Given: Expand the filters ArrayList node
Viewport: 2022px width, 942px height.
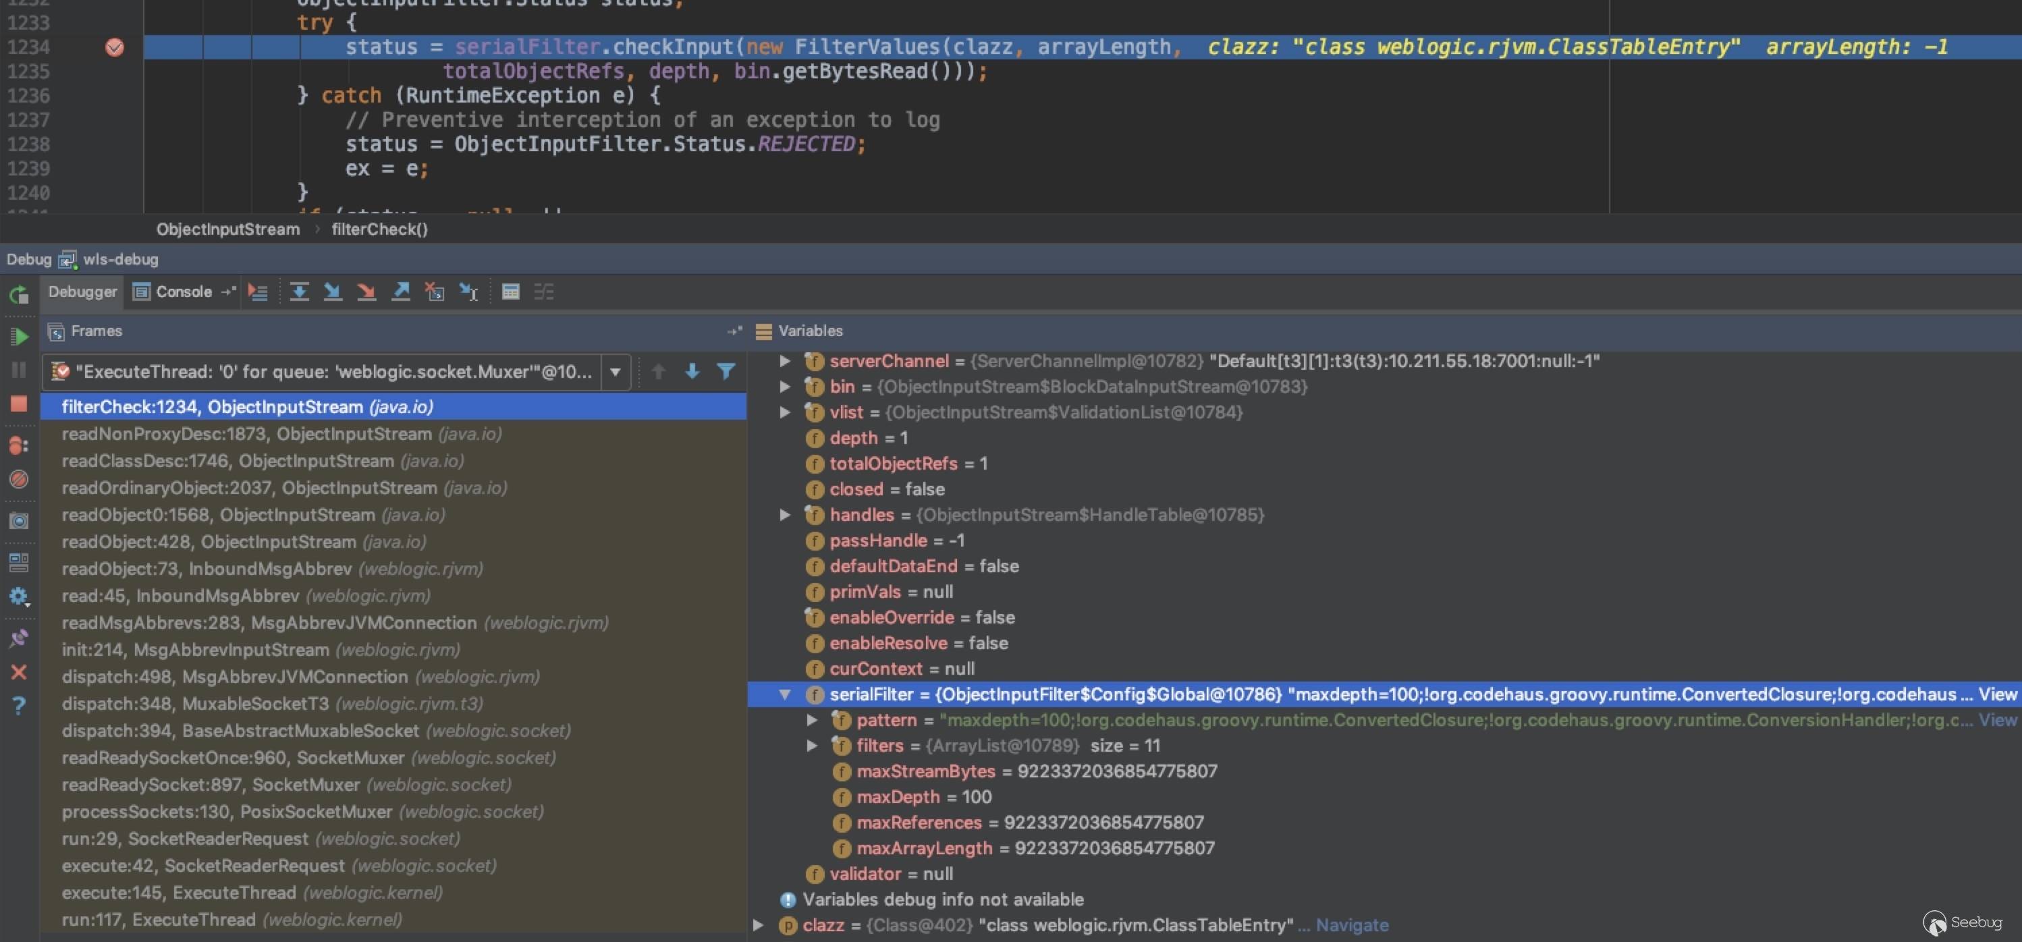Looking at the screenshot, I should (812, 746).
